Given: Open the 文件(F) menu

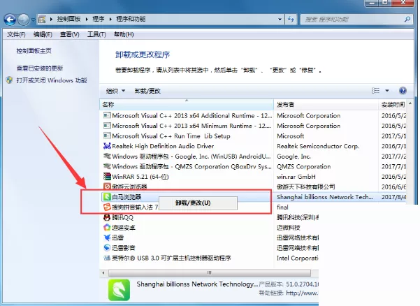Looking at the screenshot, I should [x=16, y=34].
